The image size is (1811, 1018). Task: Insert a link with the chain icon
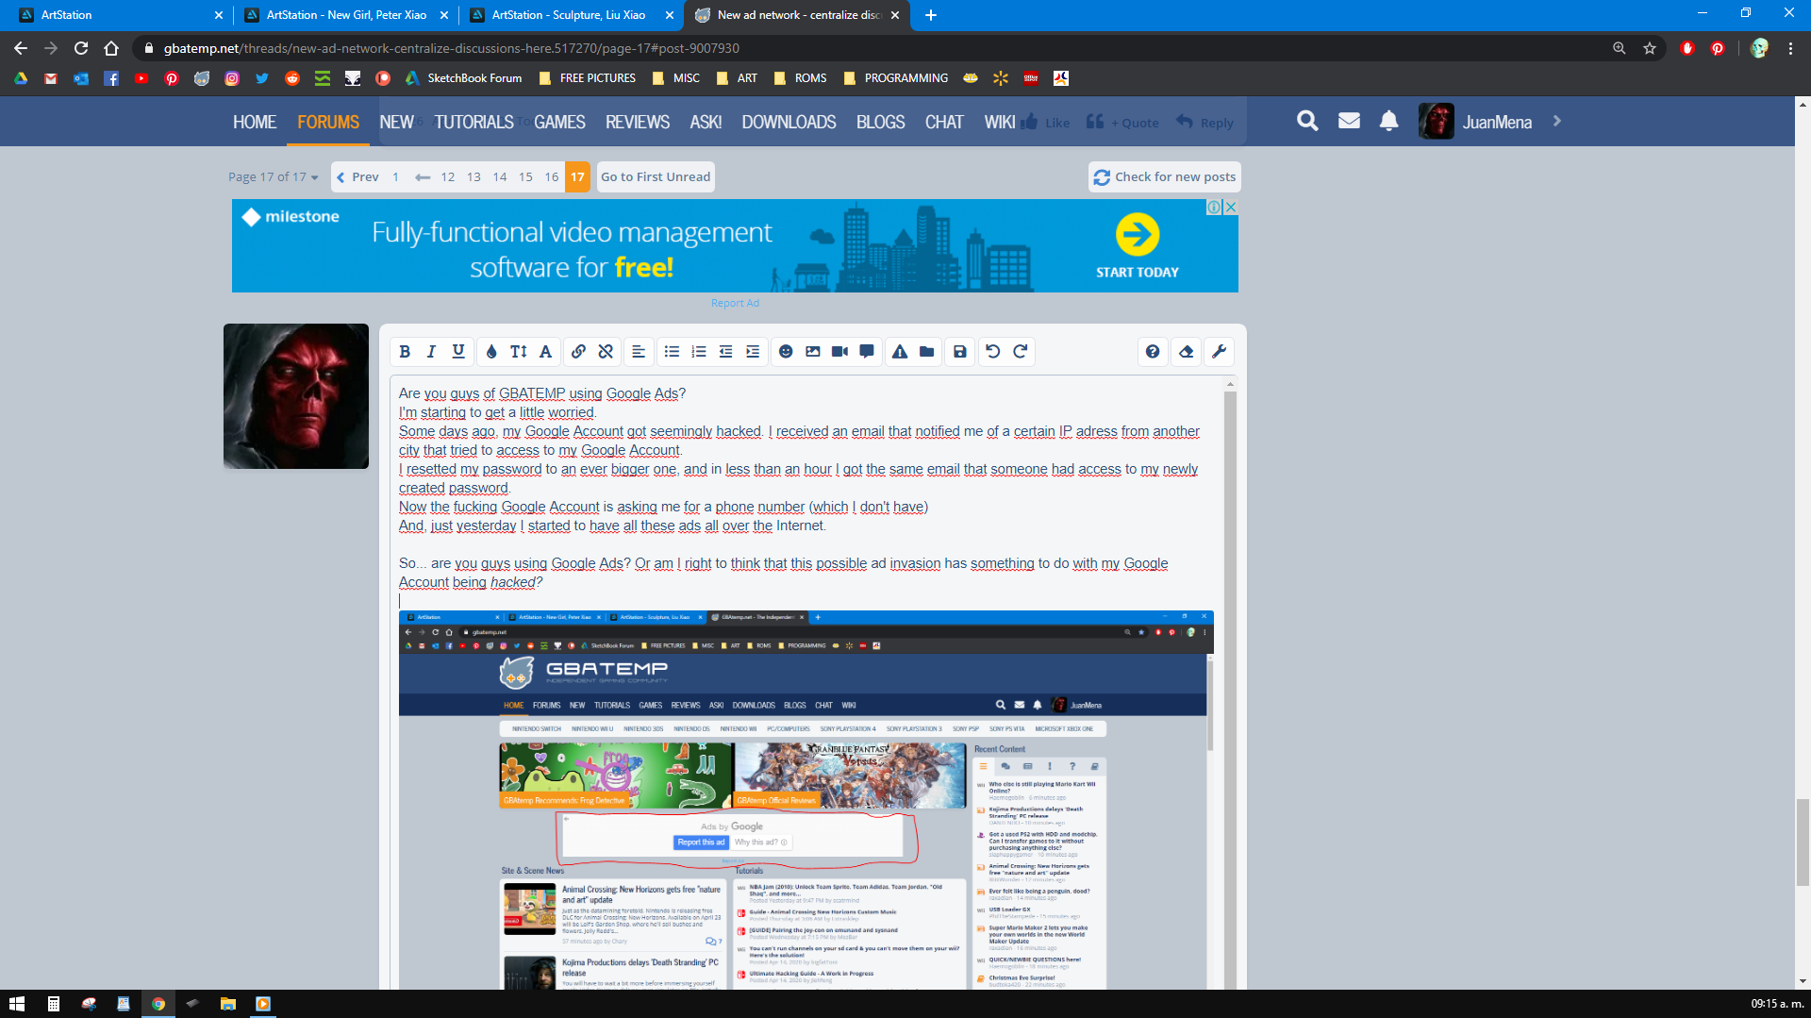(x=578, y=352)
